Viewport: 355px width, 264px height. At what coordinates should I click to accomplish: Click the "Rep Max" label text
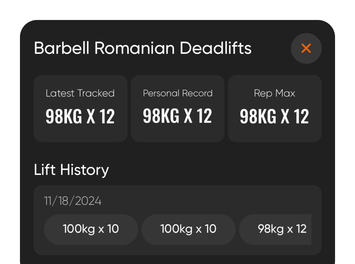point(274,93)
